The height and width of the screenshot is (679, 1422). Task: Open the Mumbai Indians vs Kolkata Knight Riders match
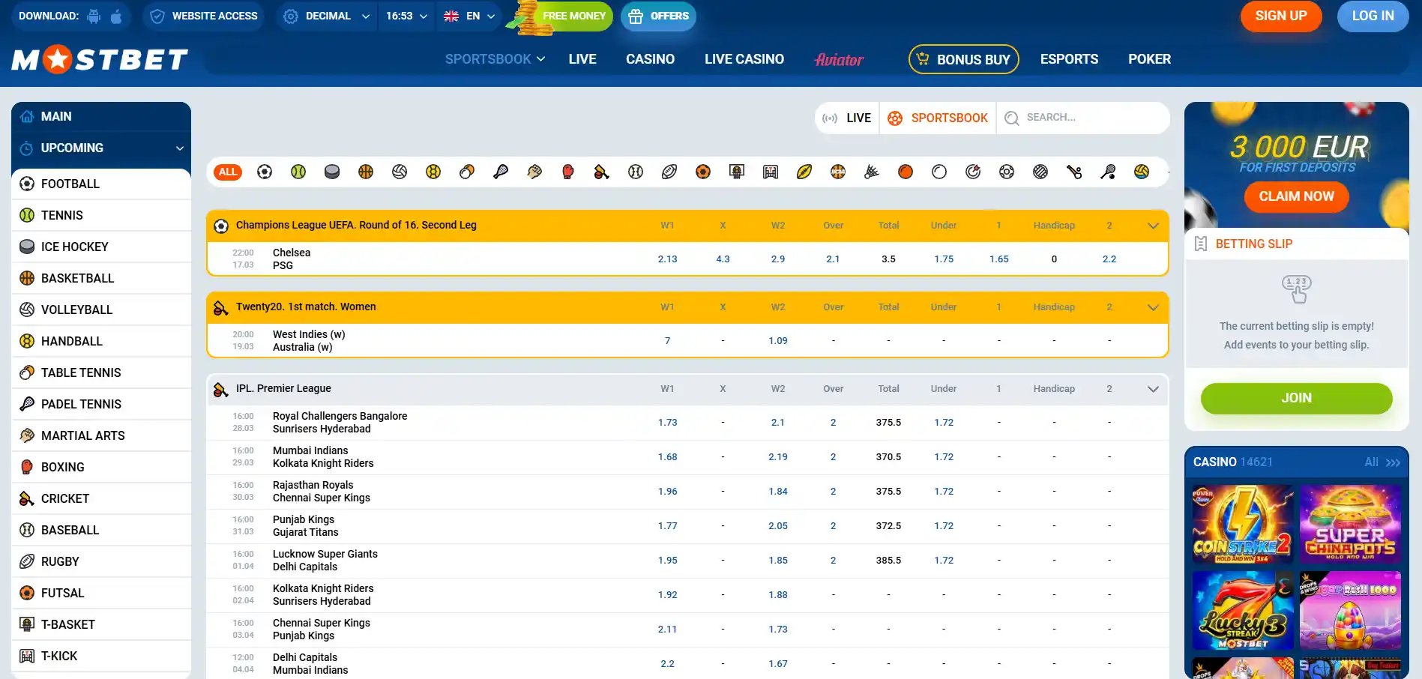point(323,457)
